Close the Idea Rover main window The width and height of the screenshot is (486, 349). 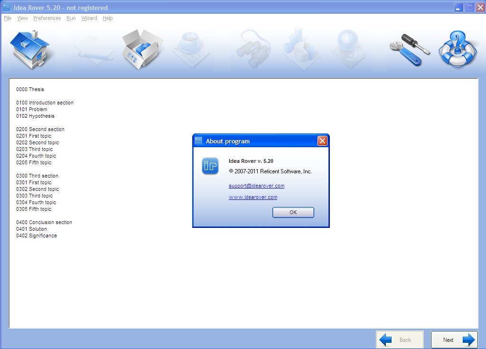coord(481,8)
